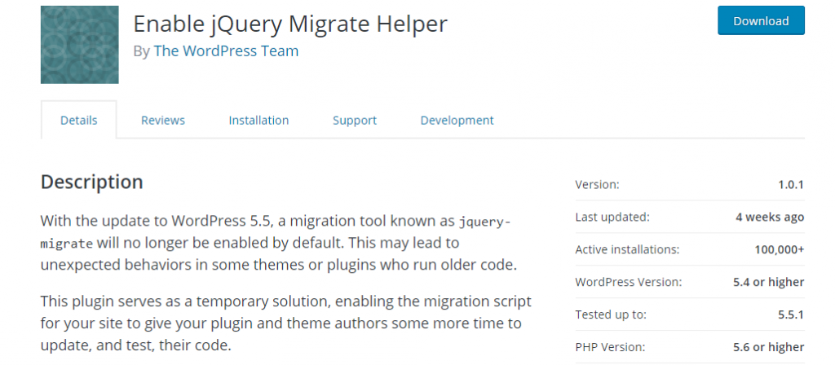Click the 'PHP Version:' label

pyautogui.click(x=610, y=347)
